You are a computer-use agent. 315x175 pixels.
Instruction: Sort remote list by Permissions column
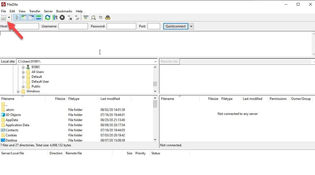point(278,99)
